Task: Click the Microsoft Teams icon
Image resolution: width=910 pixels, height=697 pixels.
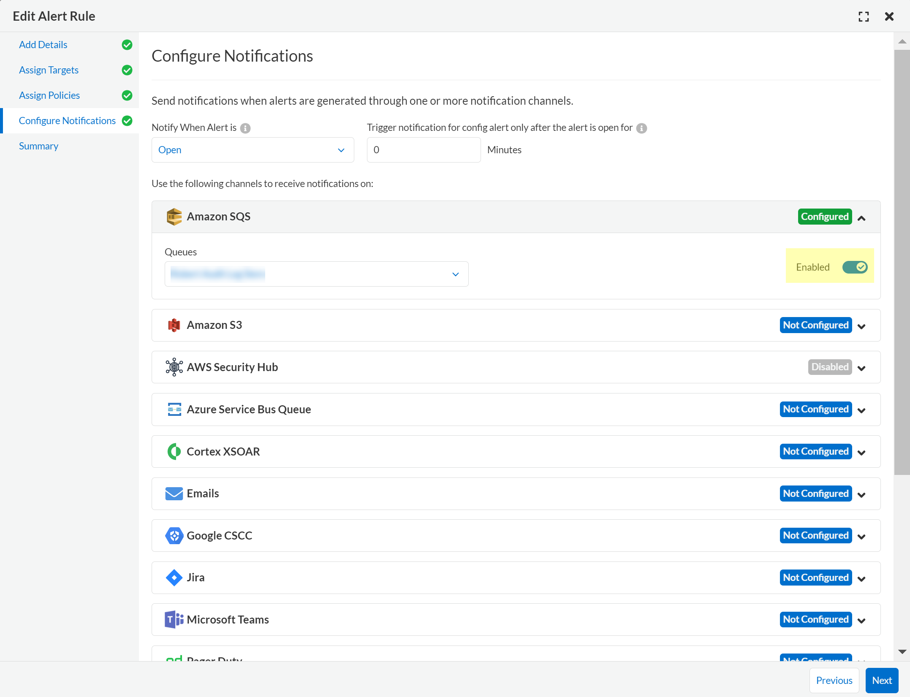Action: click(x=174, y=619)
